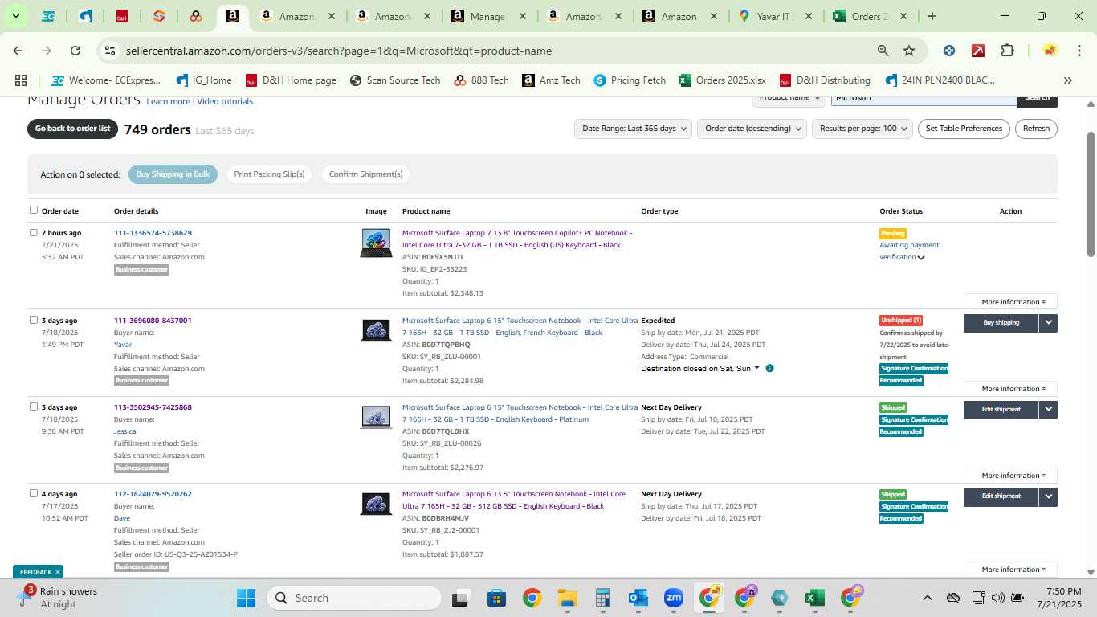Check the box for order 111-1336574-5738629

click(34, 232)
